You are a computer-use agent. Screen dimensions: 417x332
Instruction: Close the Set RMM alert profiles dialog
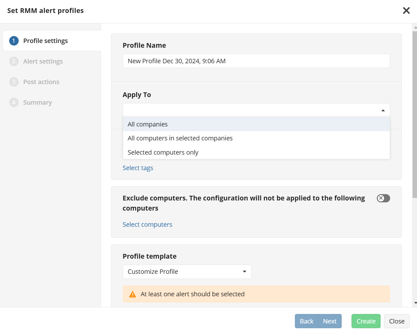[x=406, y=10]
